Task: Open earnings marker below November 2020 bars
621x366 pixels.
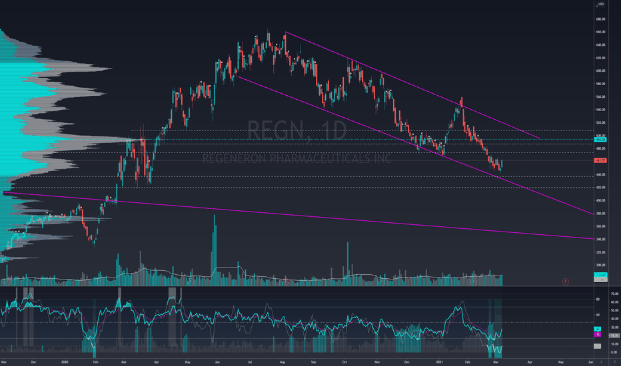Action: coord(381,281)
